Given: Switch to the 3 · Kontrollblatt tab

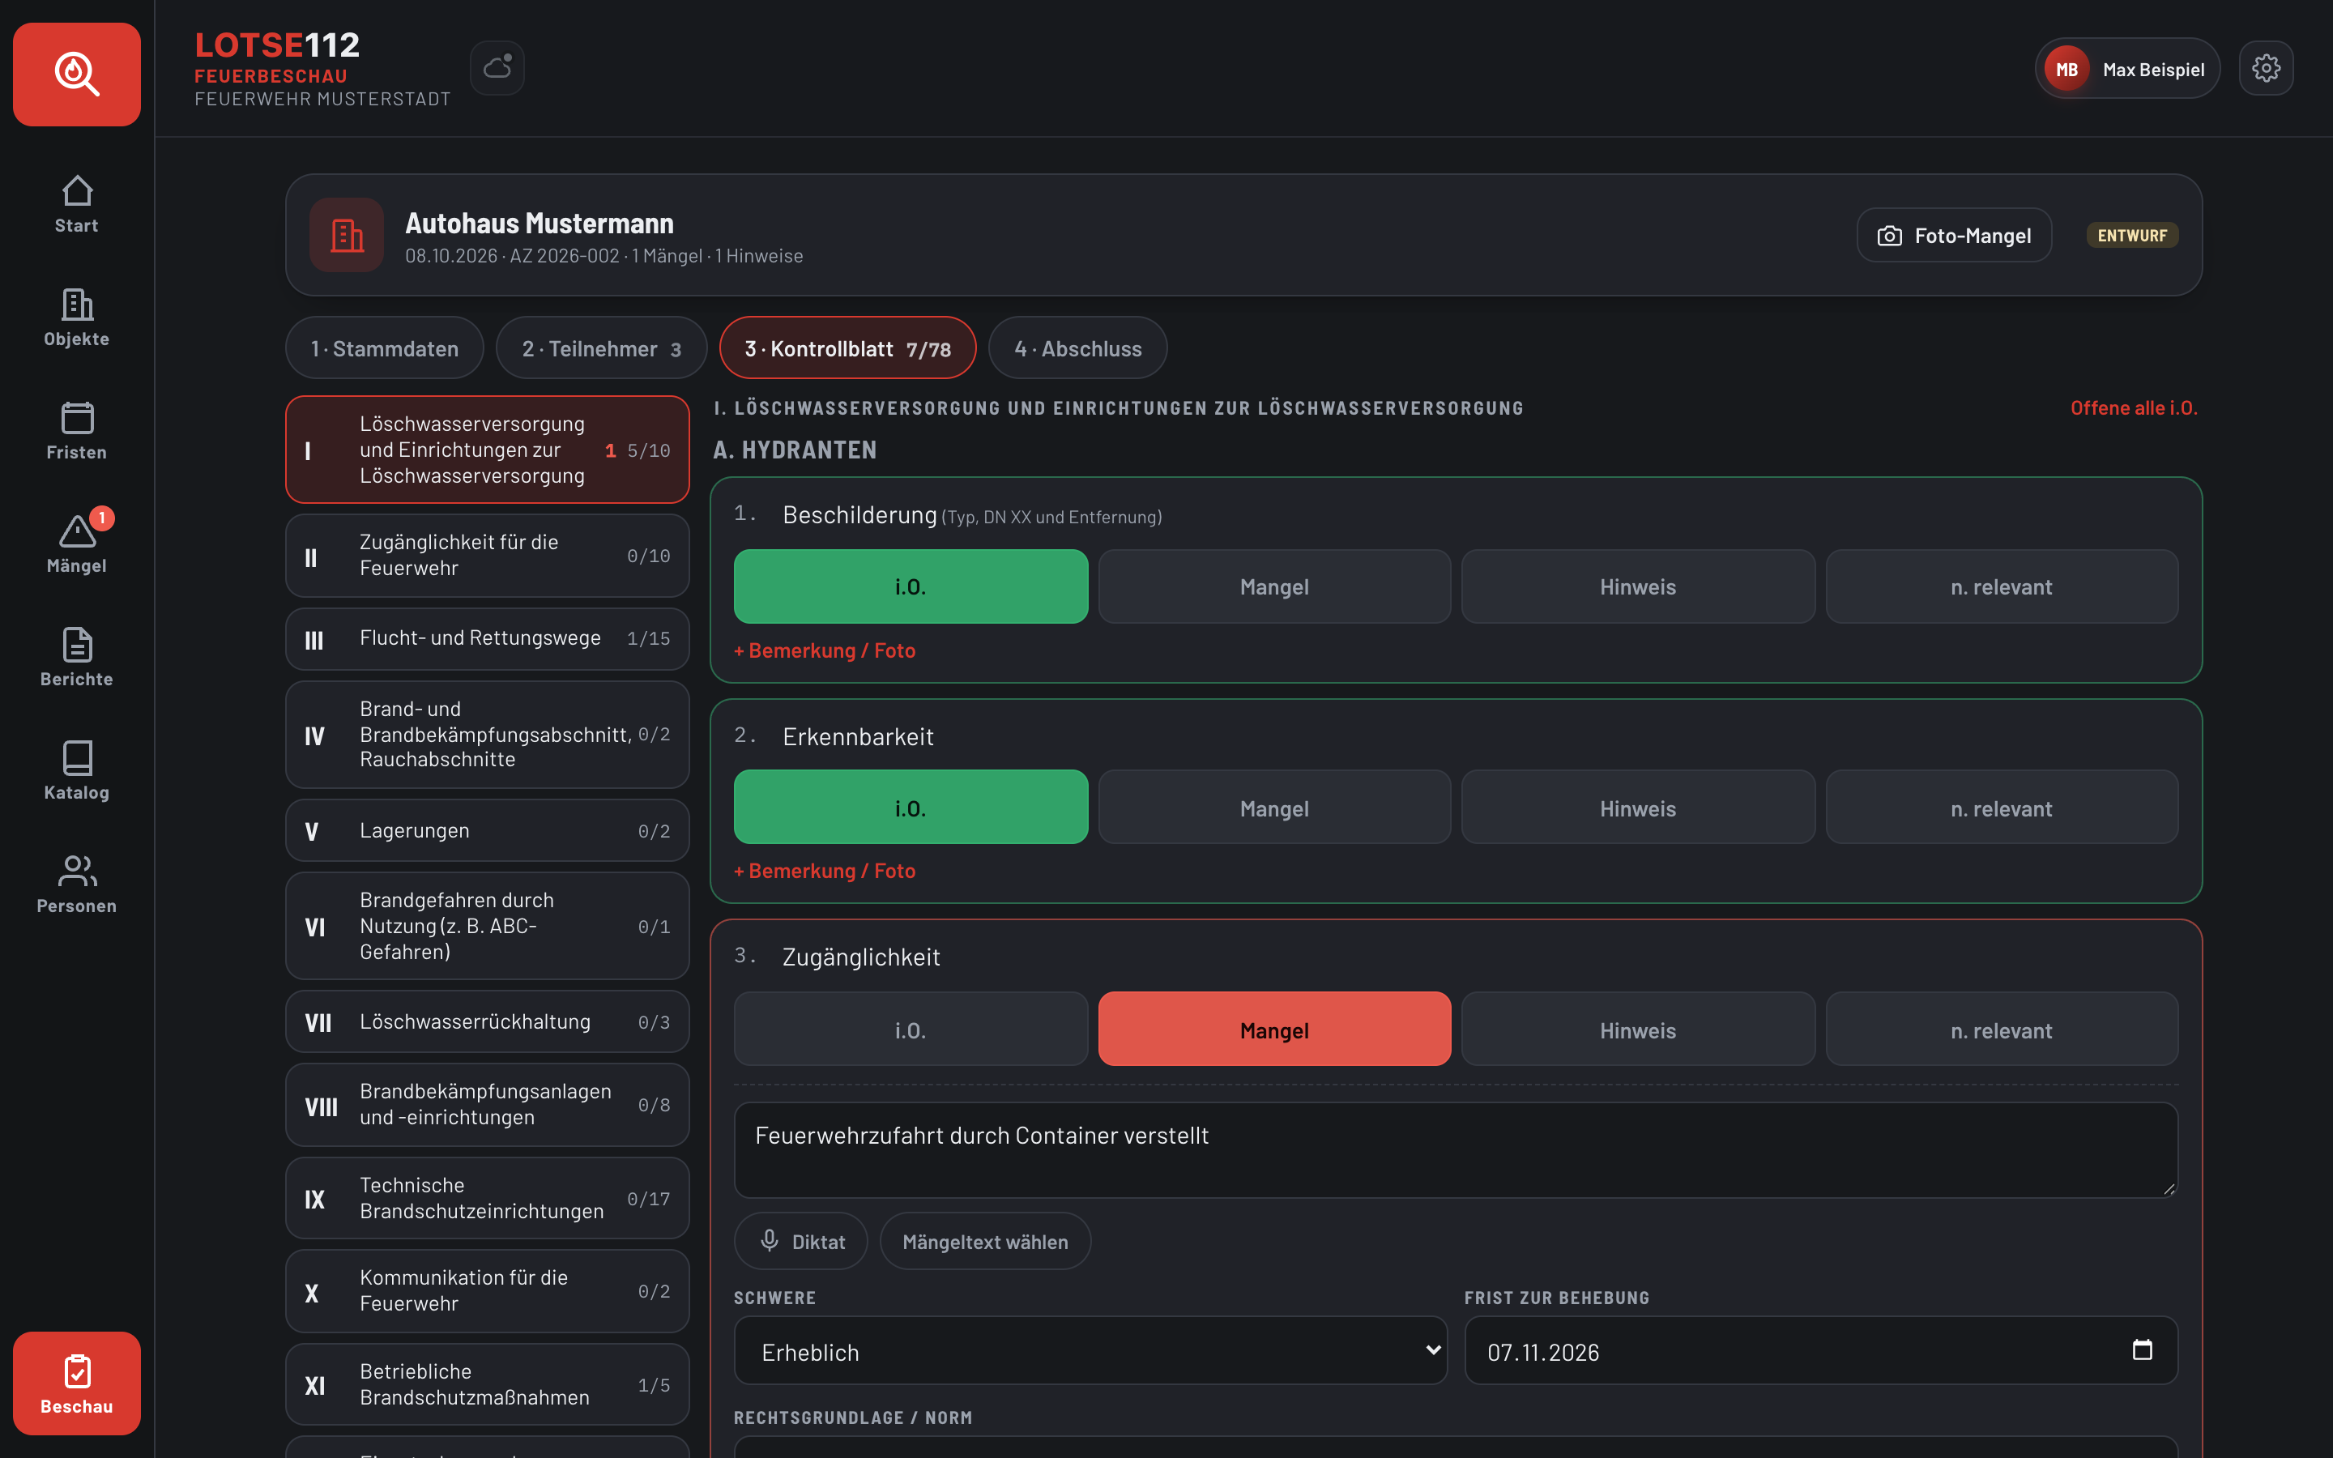Looking at the screenshot, I should (847, 348).
